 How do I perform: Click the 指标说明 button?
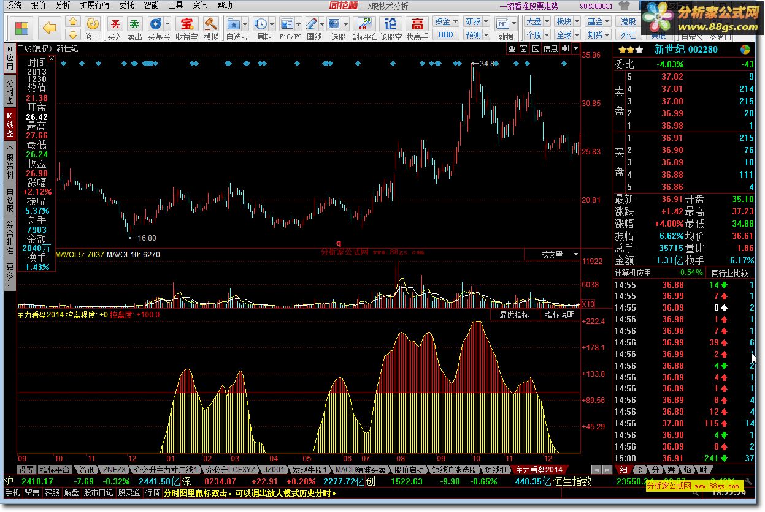click(559, 315)
